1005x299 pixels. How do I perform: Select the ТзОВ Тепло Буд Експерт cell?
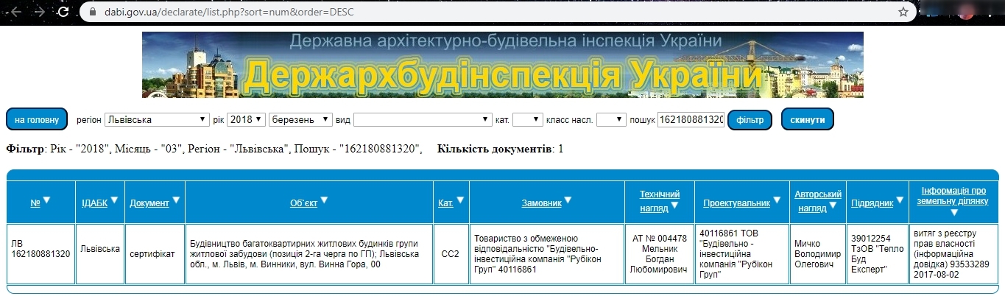(876, 254)
